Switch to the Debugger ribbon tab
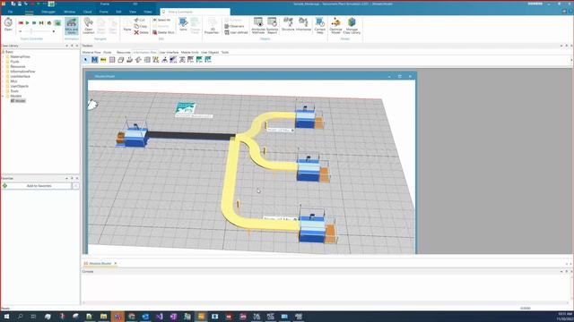The height and width of the screenshot is (322, 574). point(48,12)
